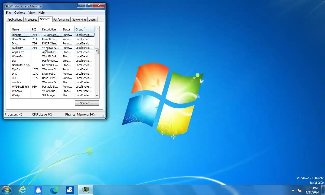Open the Store bag taskbar icon

pyautogui.click(x=38, y=190)
